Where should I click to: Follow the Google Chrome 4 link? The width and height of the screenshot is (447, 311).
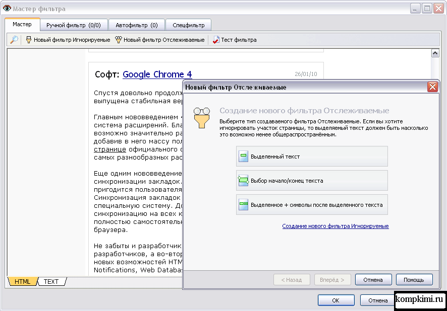point(157,74)
